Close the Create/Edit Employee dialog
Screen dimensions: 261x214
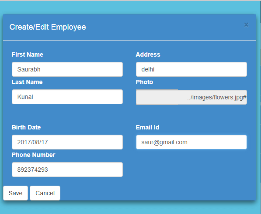pos(246,25)
